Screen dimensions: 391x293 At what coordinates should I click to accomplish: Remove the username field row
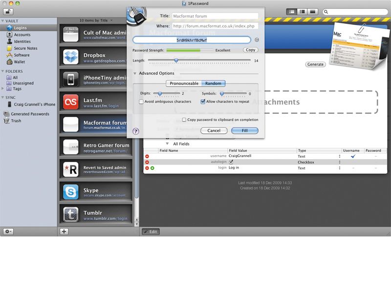coord(147,156)
